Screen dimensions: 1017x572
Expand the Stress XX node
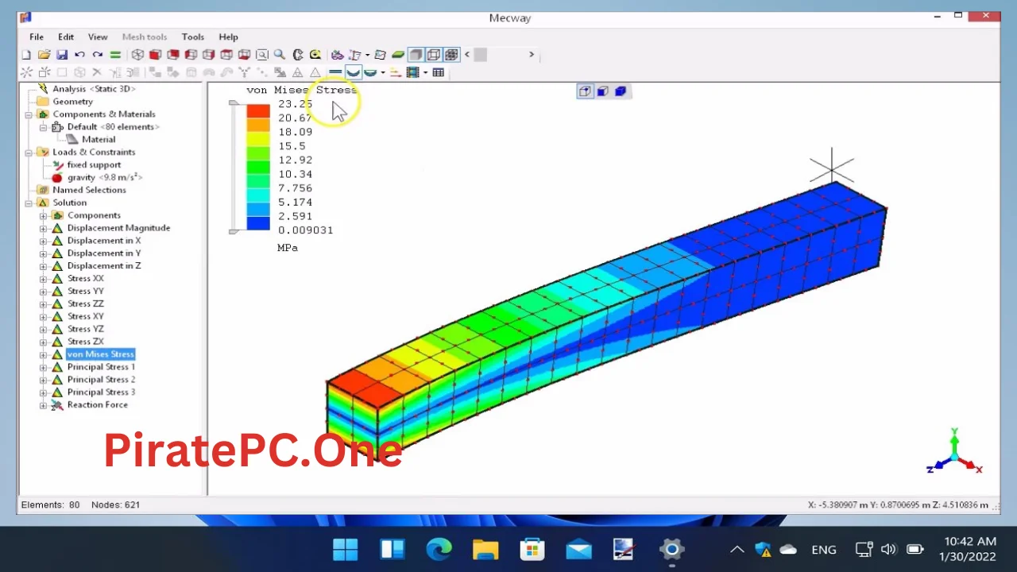[44, 279]
